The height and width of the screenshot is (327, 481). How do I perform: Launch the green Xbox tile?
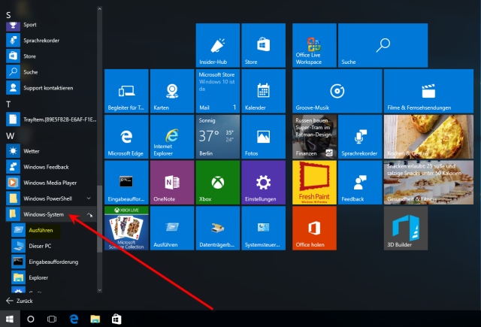tap(217, 183)
